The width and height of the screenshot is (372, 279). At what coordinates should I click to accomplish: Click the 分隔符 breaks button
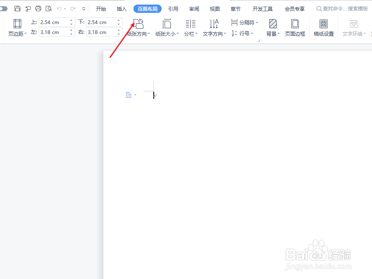(243, 22)
